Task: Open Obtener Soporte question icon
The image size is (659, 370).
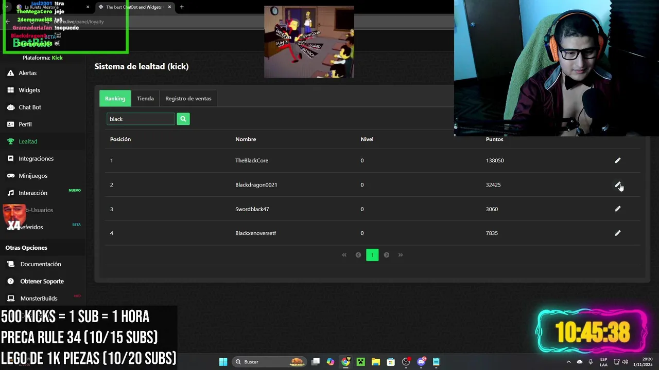Action: tap(10, 281)
